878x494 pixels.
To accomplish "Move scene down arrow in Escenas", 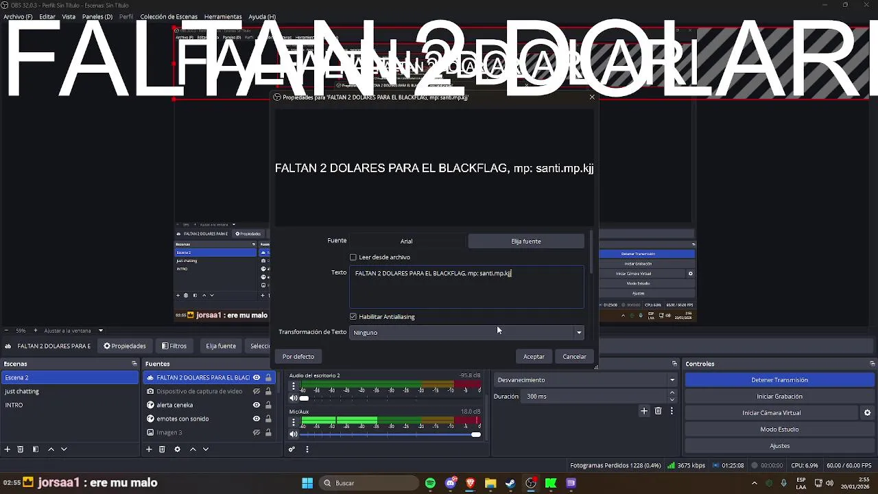I will (64, 449).
